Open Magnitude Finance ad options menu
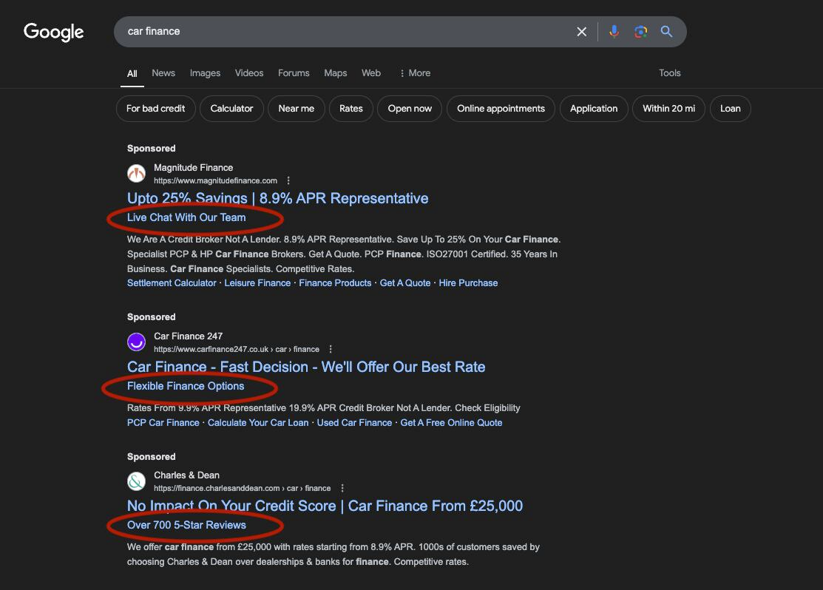The height and width of the screenshot is (590, 823). click(x=288, y=180)
